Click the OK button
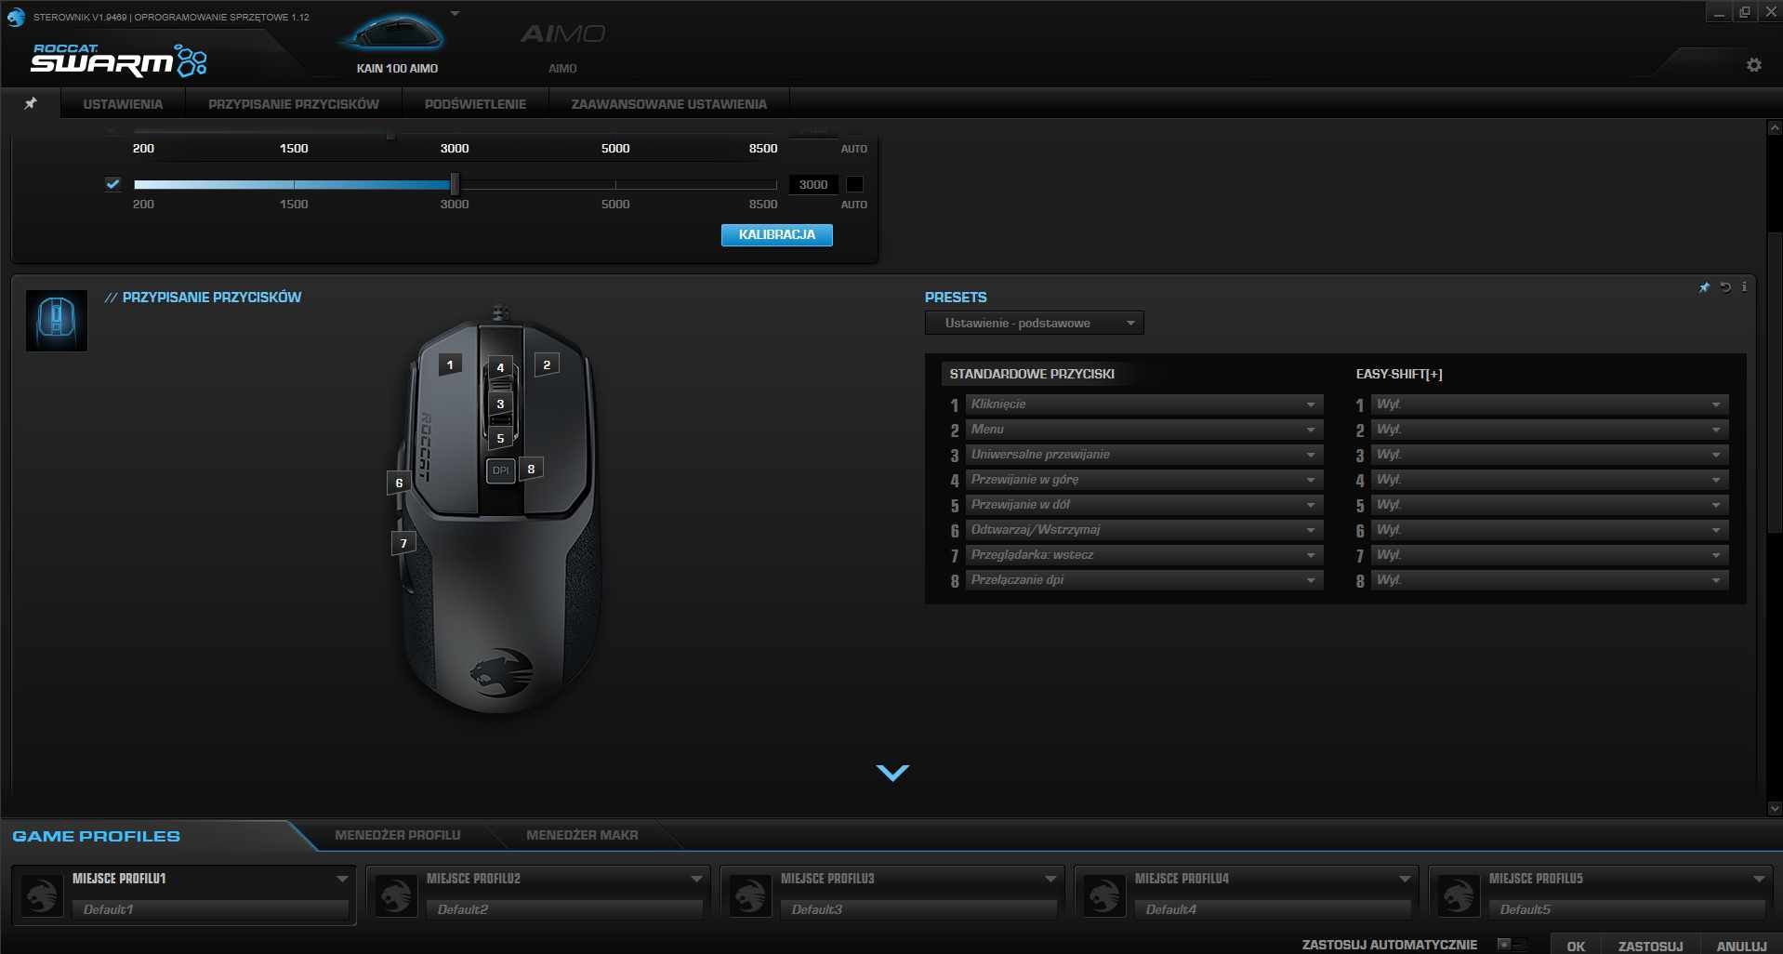The width and height of the screenshot is (1783, 954). (x=1576, y=946)
